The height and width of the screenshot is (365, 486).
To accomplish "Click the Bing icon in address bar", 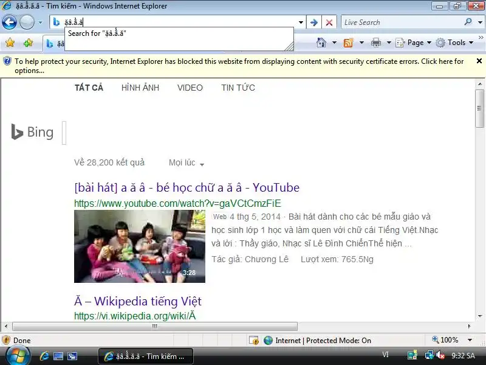I will [56, 22].
